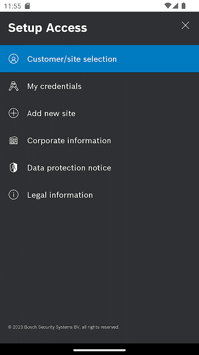The image size is (199, 355).
Task: Click the info circle icon for Legal information
Action: point(14,195)
